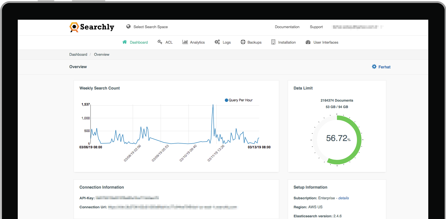The height and width of the screenshot is (219, 446).
Task: Click the 03/13/19 08:00 axis label
Action: (x=259, y=147)
